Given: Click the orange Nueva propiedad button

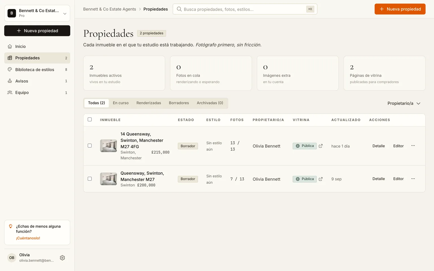Looking at the screenshot, I should point(400,9).
